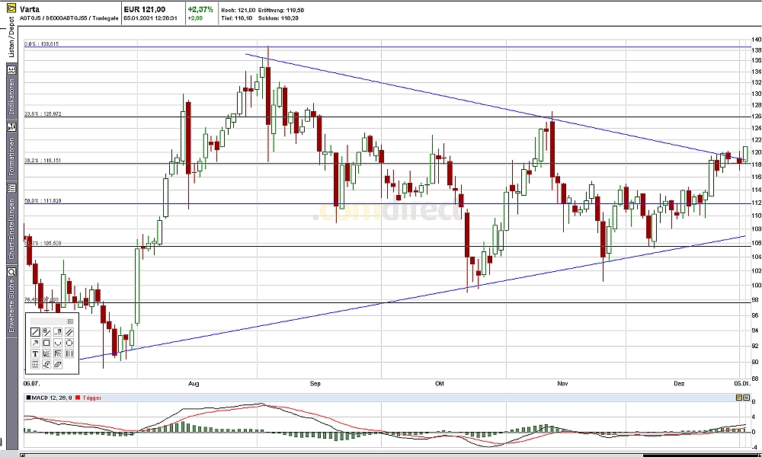Click the MACD 12, 26, 9 label
This screenshot has width=762, height=457.
click(x=52, y=398)
